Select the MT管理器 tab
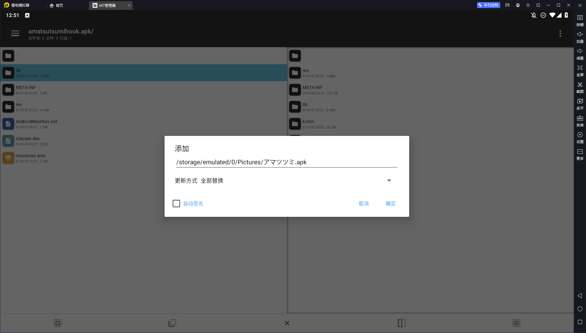 pyautogui.click(x=108, y=5)
